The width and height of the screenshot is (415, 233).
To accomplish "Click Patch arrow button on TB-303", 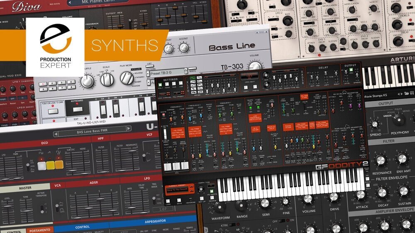I will point(149,83).
